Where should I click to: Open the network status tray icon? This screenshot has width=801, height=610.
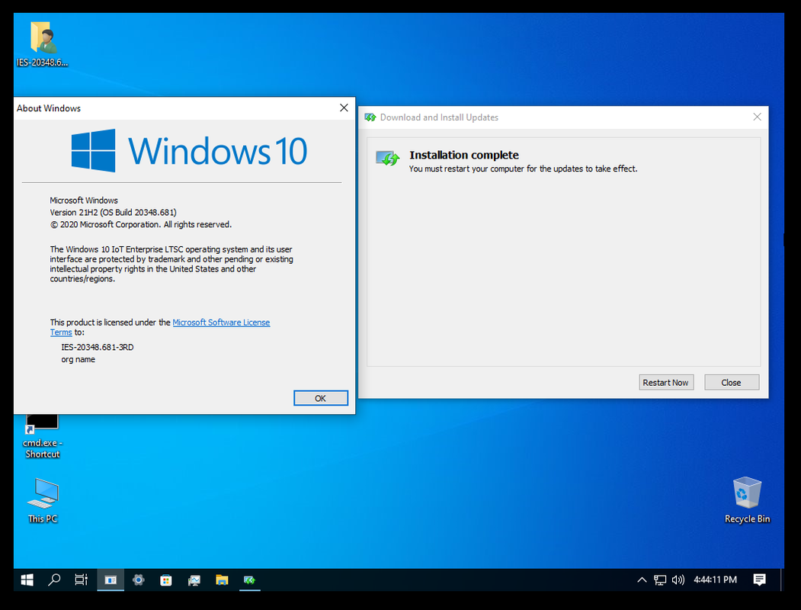point(660,579)
